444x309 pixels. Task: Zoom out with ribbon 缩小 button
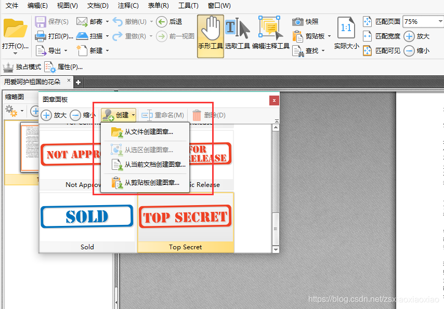click(x=416, y=51)
